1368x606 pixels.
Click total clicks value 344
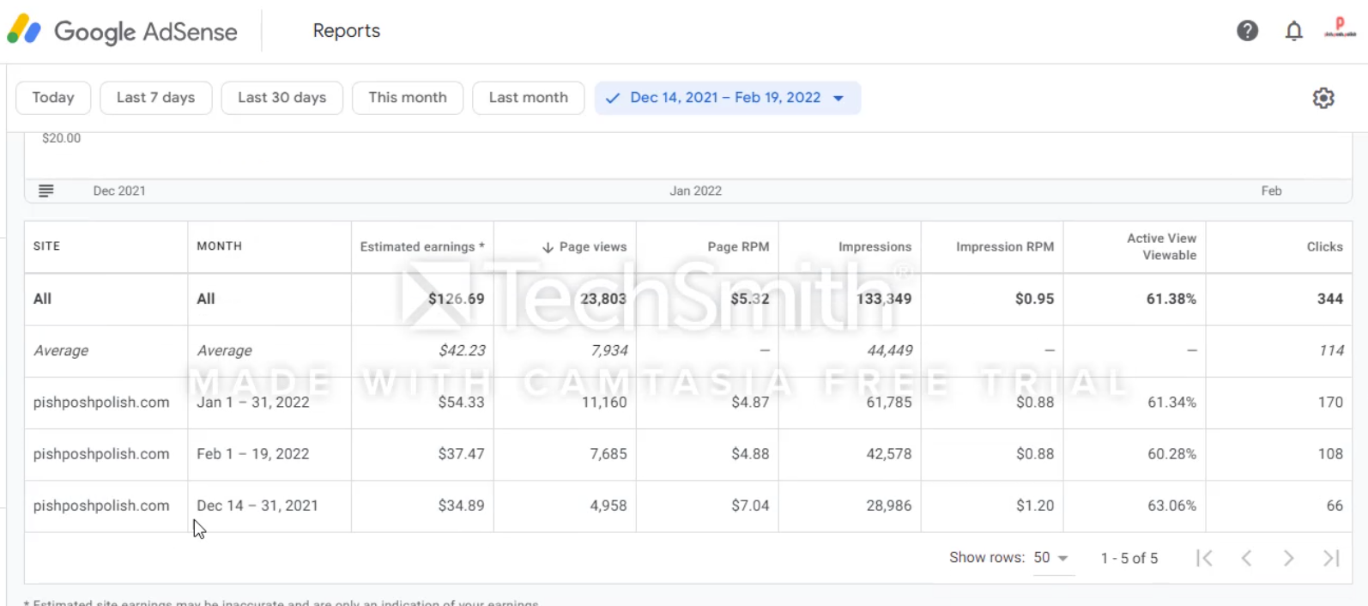1330,300
